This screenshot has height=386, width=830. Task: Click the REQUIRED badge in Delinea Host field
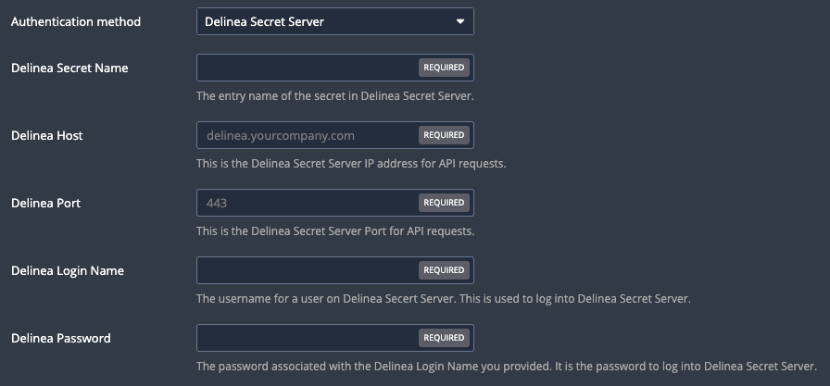tap(444, 135)
